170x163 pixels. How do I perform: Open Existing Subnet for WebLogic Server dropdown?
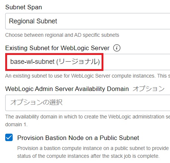(x=87, y=62)
